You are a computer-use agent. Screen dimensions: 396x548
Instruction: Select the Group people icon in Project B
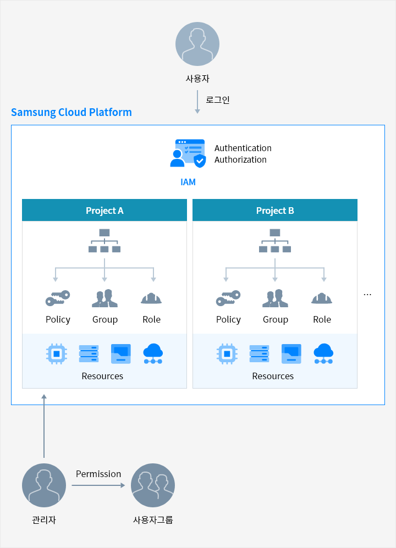click(x=276, y=298)
